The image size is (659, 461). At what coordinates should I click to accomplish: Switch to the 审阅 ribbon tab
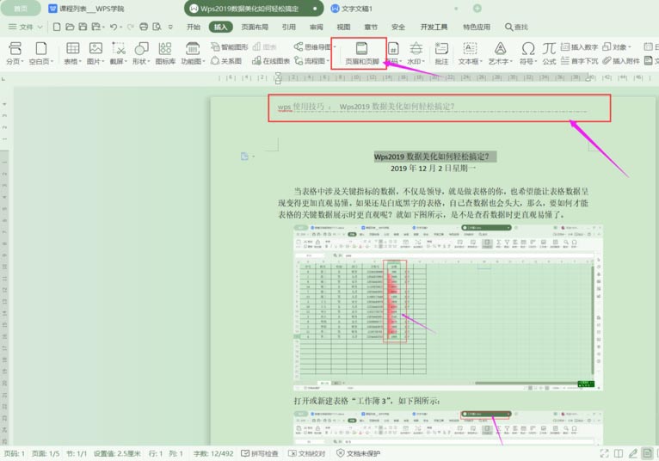point(316,27)
